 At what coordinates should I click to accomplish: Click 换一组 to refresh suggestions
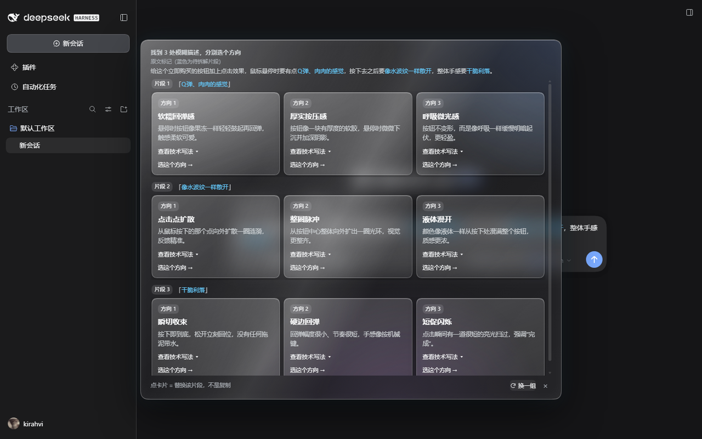coord(523,386)
